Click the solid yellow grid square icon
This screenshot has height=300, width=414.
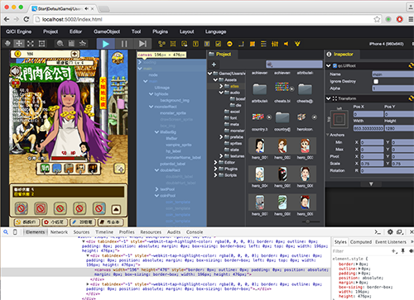(253, 44)
